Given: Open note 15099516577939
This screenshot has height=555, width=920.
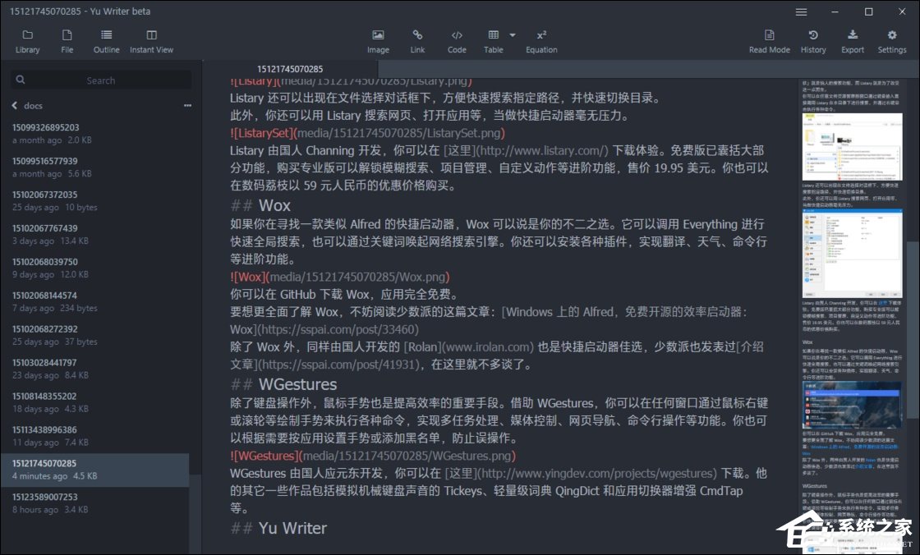Looking at the screenshot, I should tap(95, 167).
